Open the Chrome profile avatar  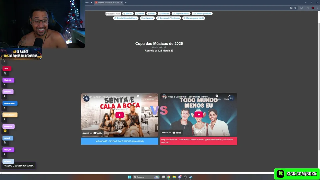(x=313, y=8)
